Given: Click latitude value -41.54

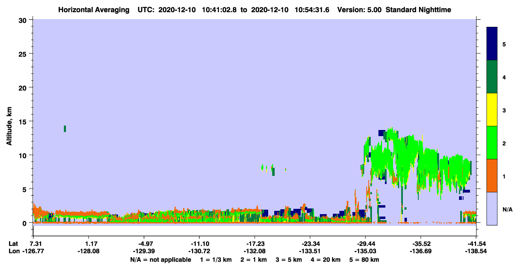Looking at the screenshot, I should (476, 244).
